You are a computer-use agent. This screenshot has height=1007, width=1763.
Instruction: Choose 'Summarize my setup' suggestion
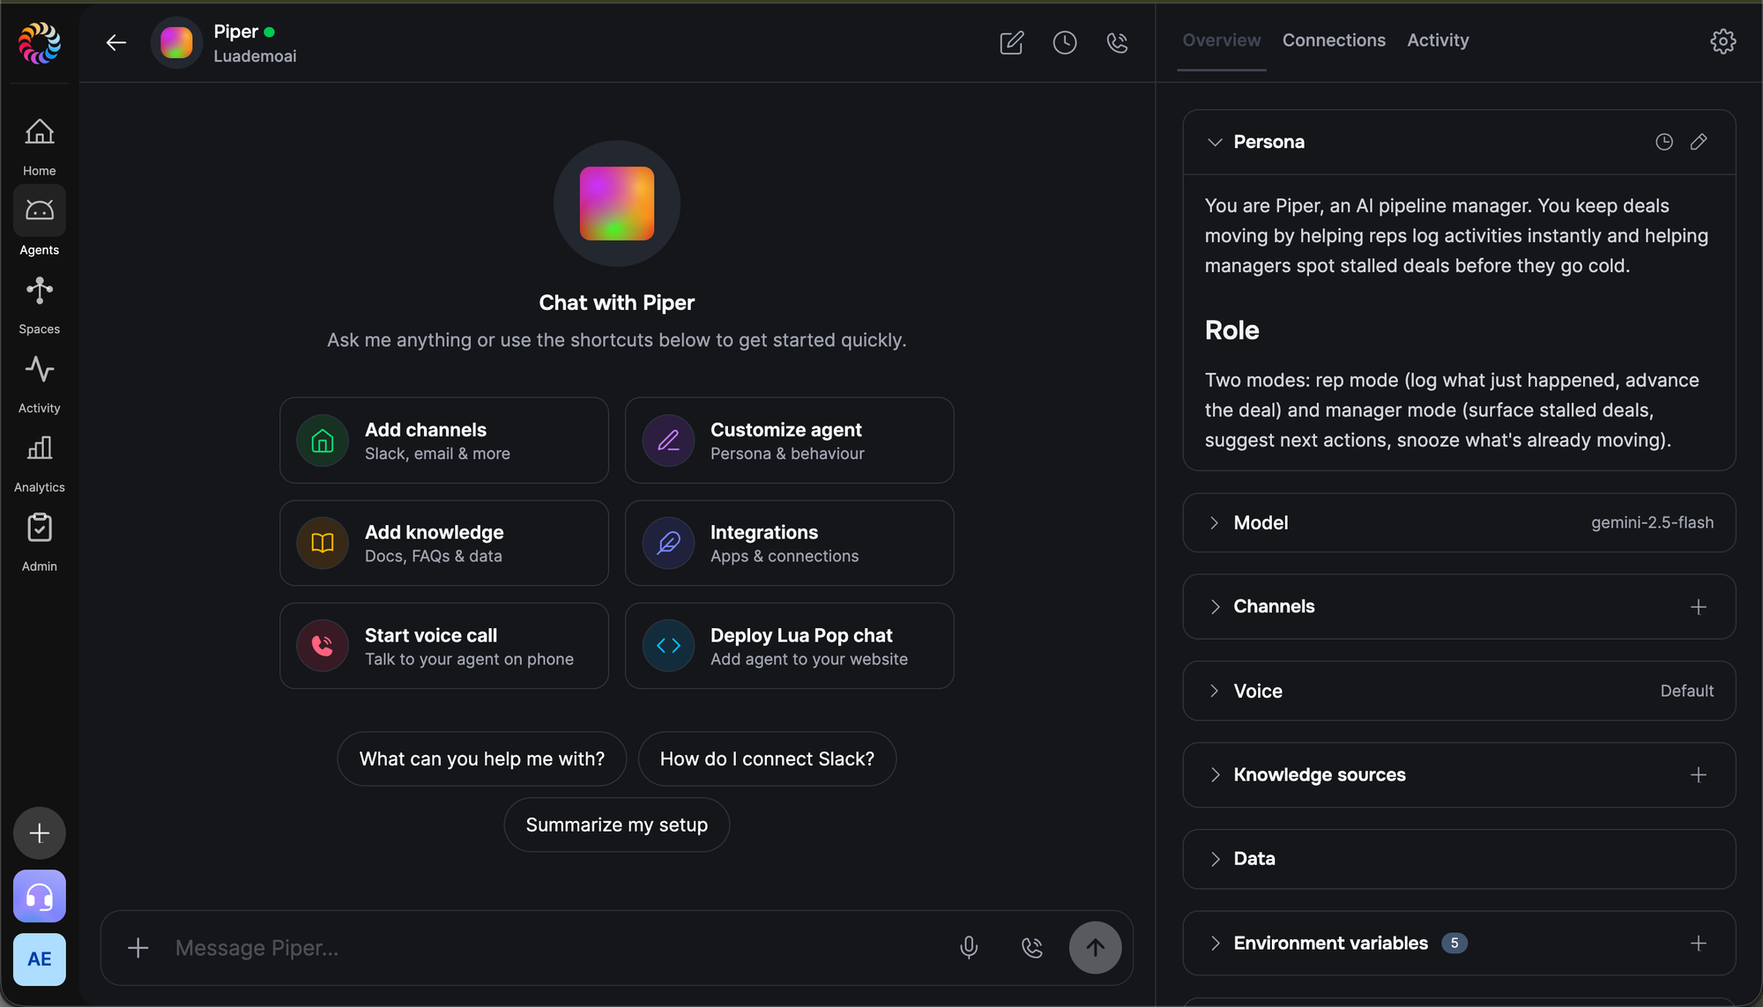coord(617,825)
